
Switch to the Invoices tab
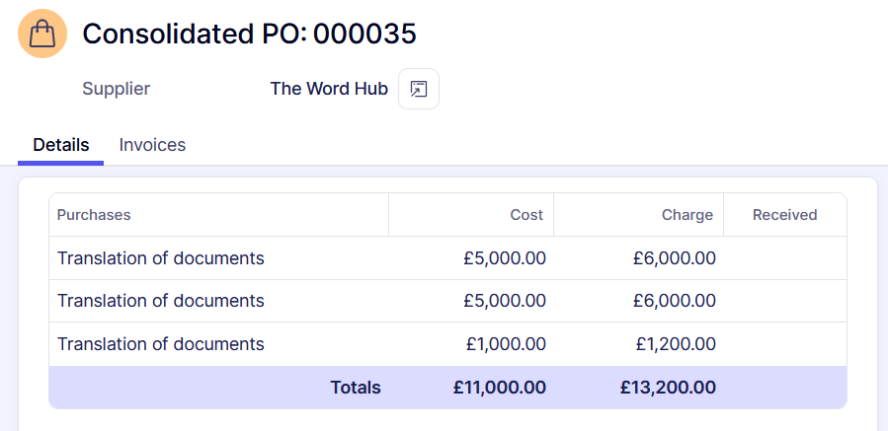[x=152, y=145]
